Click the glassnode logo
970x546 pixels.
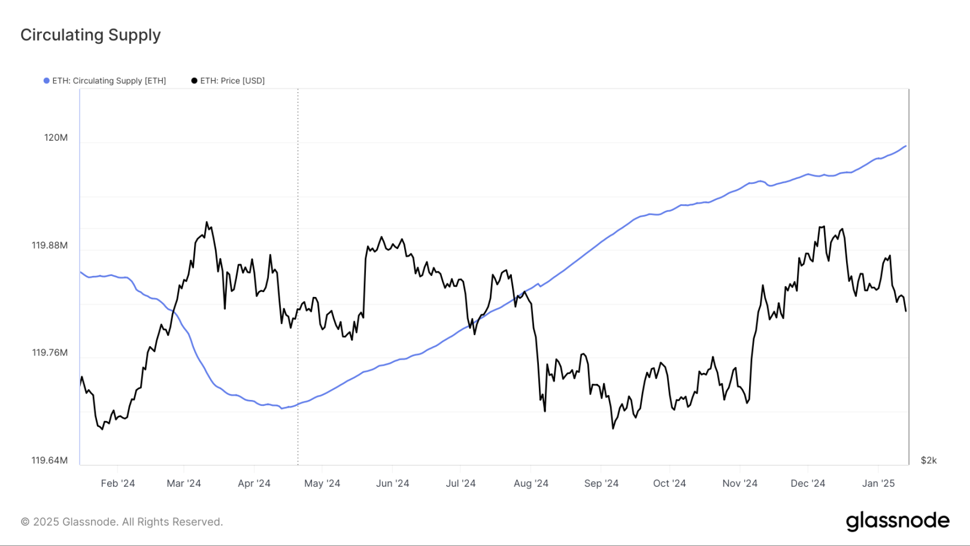898,521
